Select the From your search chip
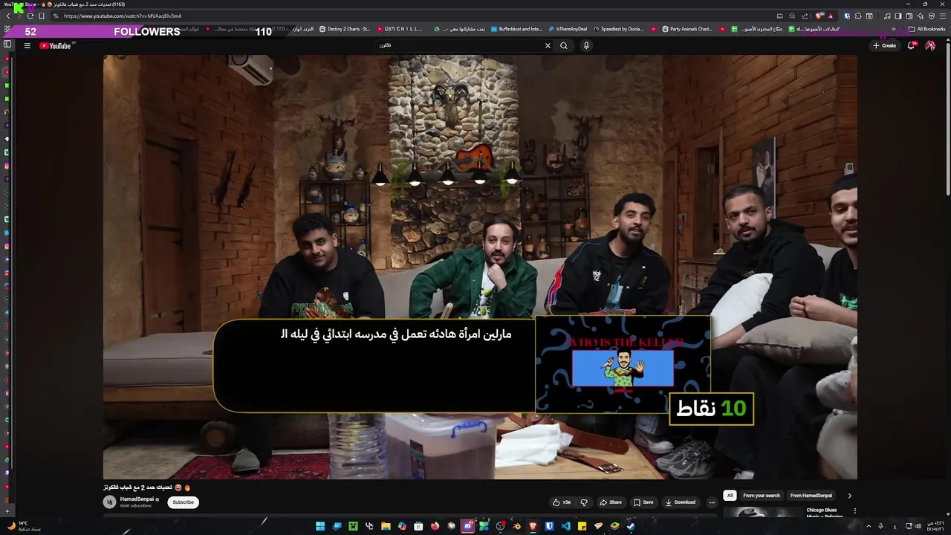This screenshot has height=535, width=951. [x=762, y=496]
